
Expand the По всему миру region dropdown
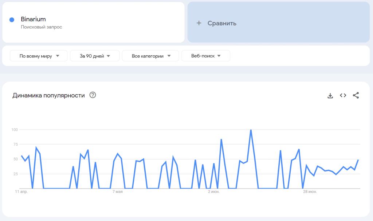pyautogui.click(x=39, y=56)
